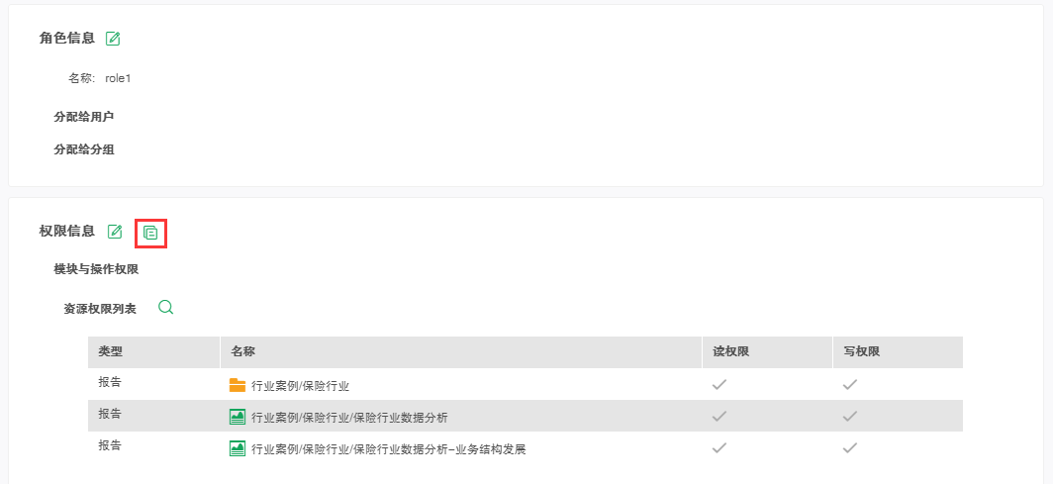Edit the 角色信息 role info section
Screen dimensions: 1053x484
click(113, 39)
